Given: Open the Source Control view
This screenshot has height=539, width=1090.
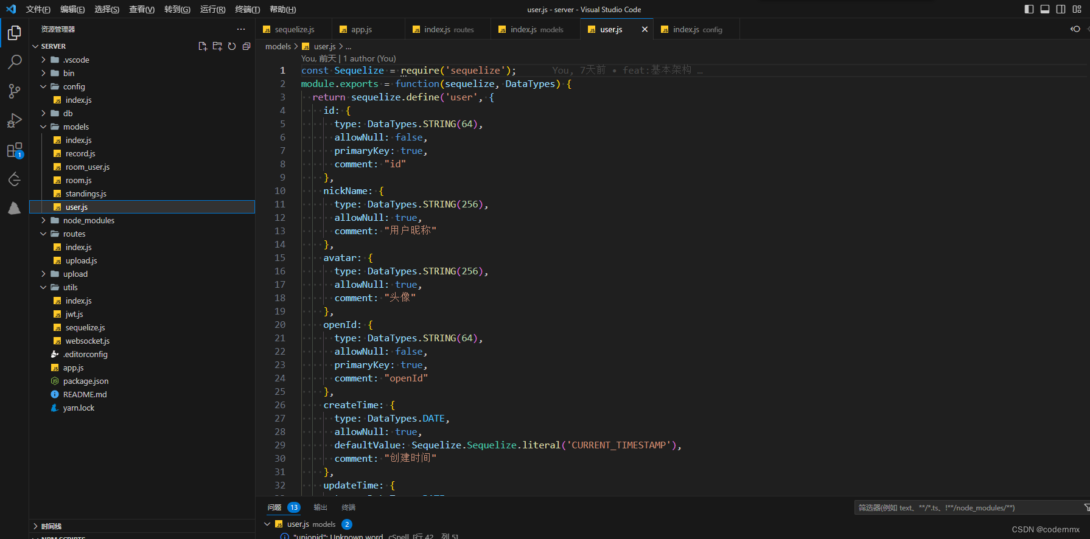Looking at the screenshot, I should [15, 91].
